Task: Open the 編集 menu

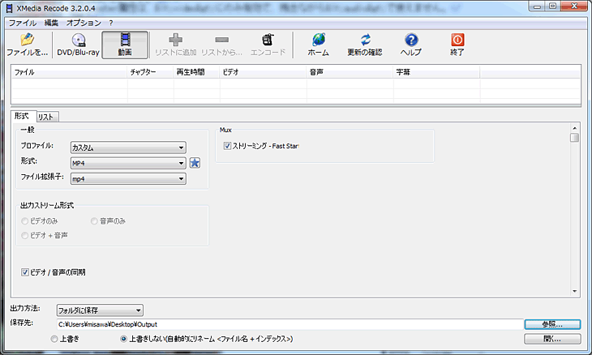Action: [51, 23]
